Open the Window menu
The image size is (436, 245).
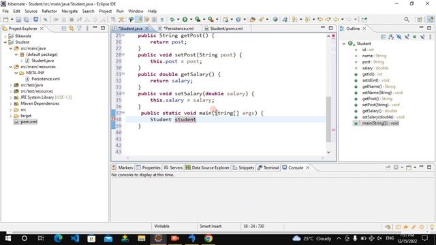(136, 11)
